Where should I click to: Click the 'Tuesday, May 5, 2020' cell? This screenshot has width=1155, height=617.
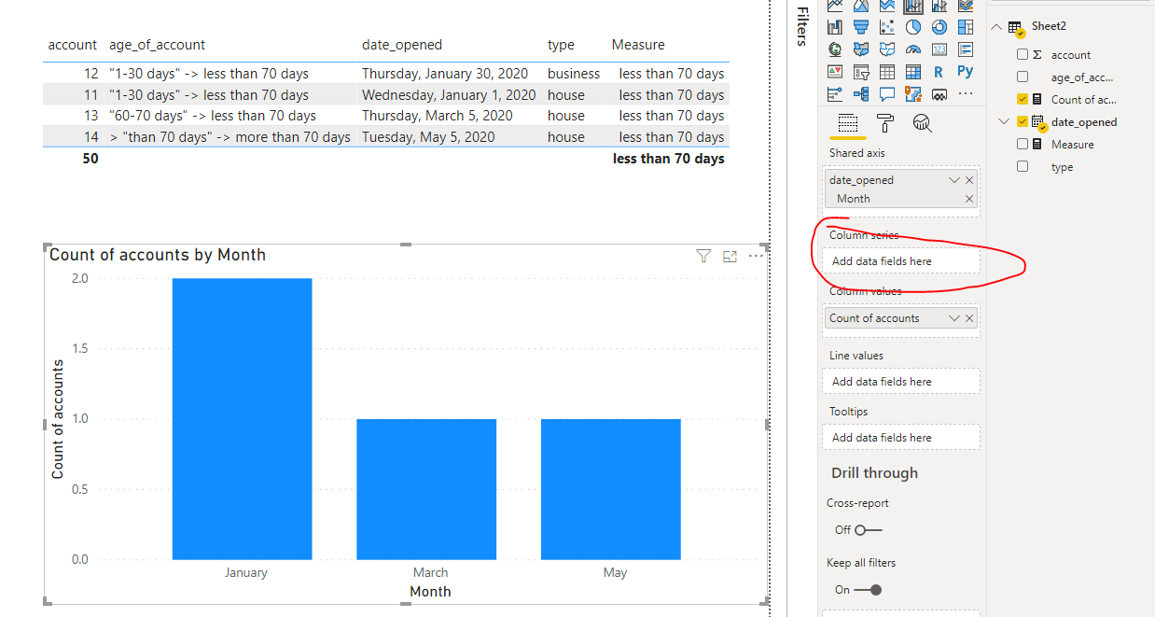[428, 137]
